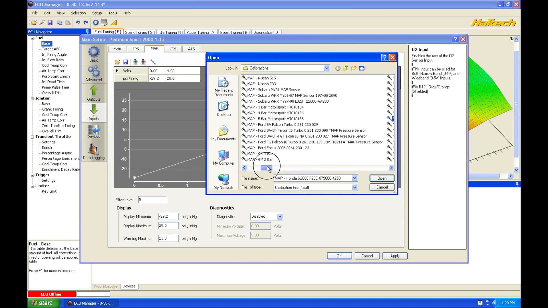The image size is (548, 308).
Task: Click the save disk icon in MAP toolbar
Action: tap(126, 62)
